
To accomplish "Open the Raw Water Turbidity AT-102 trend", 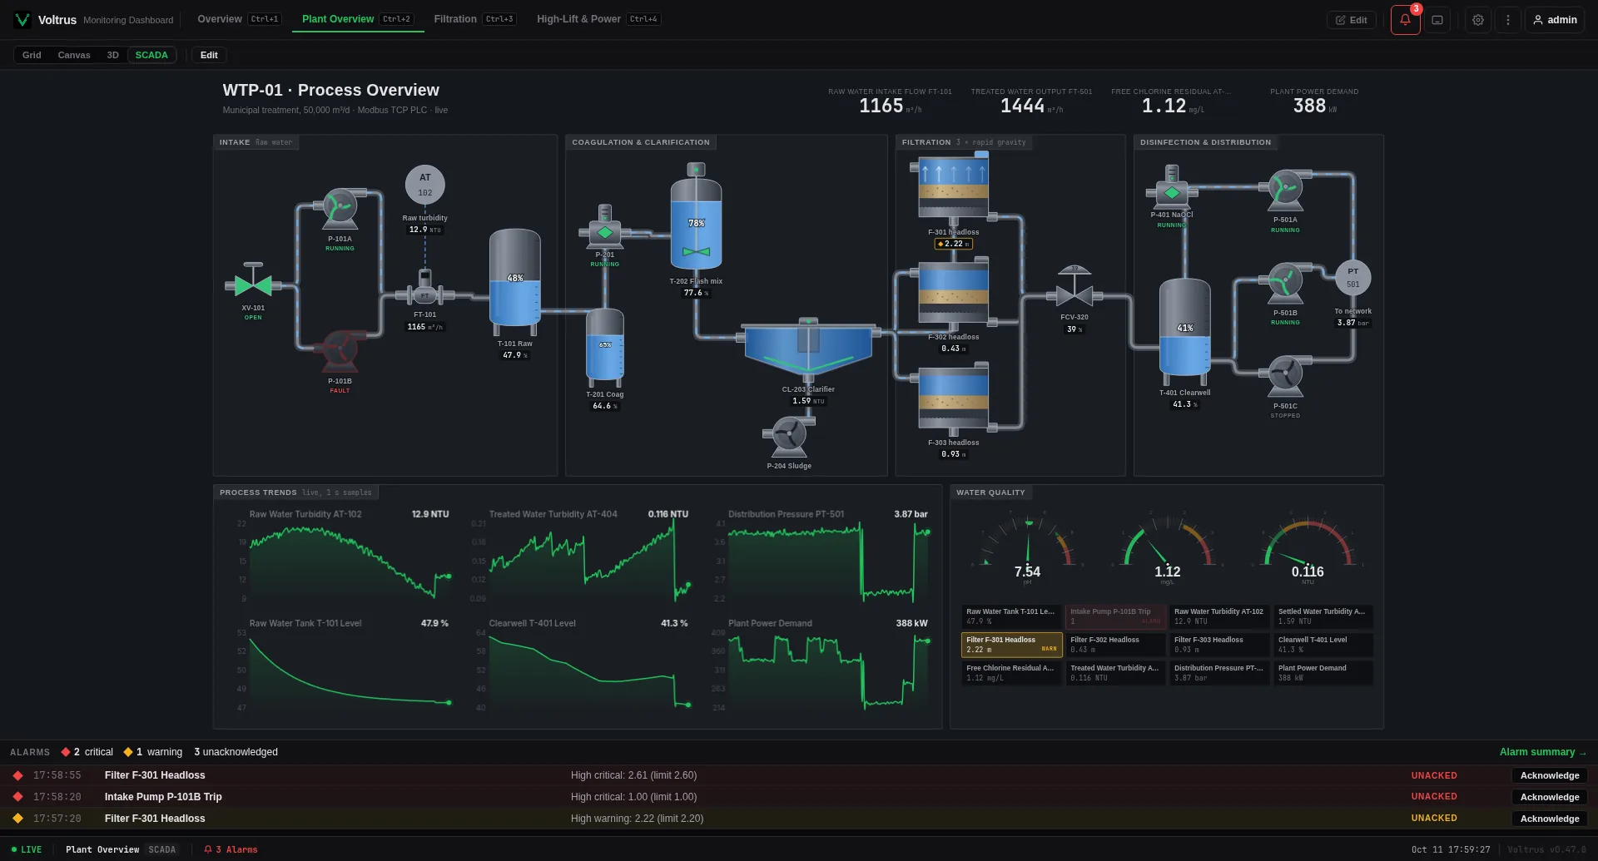I will (343, 556).
